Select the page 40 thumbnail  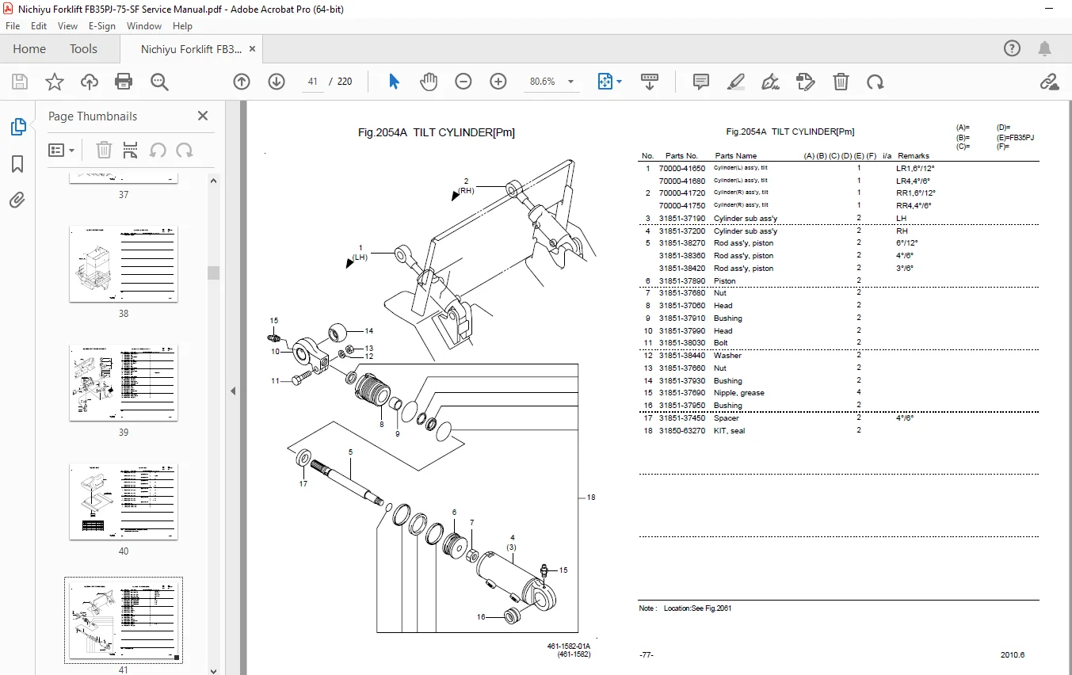[124, 501]
